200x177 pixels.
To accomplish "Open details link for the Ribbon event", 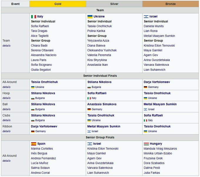I will [6, 131].
